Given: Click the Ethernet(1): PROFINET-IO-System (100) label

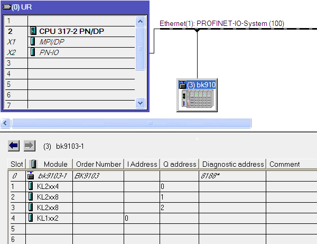Looking at the screenshot, I should 222,23.
